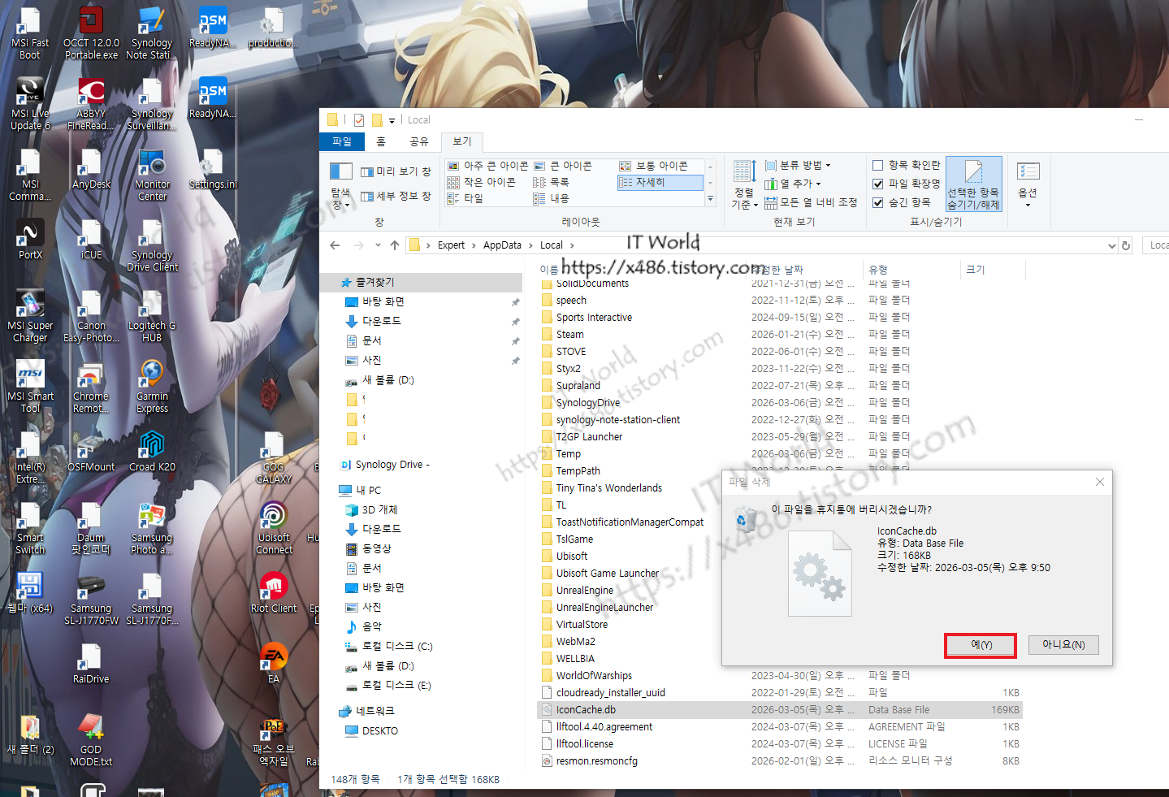Click Expert in the address breadcrumb
The image size is (1169, 797).
click(451, 245)
